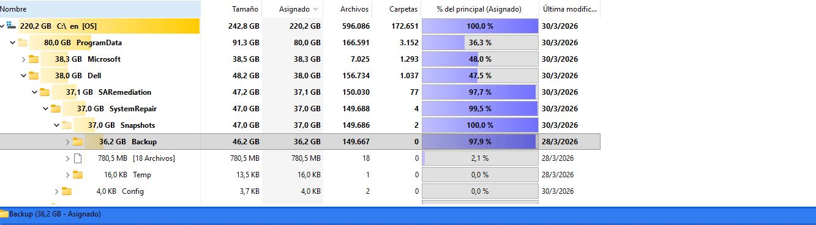Image resolution: width=816 pixels, height=225 pixels.
Task: Click the Temp folder icon
Action: pos(78,175)
